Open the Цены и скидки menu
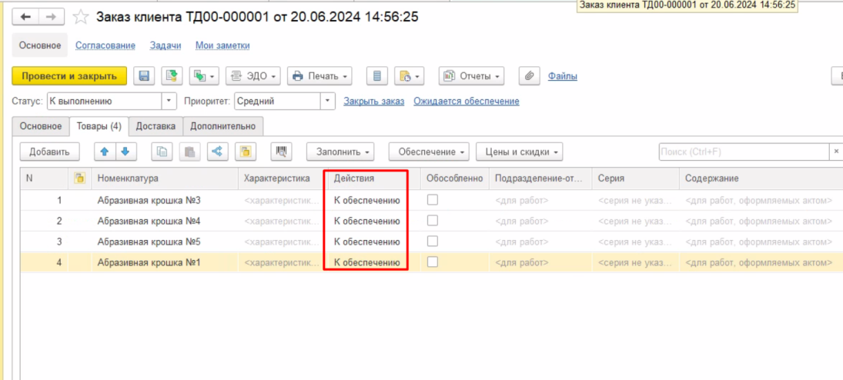 [x=520, y=152]
